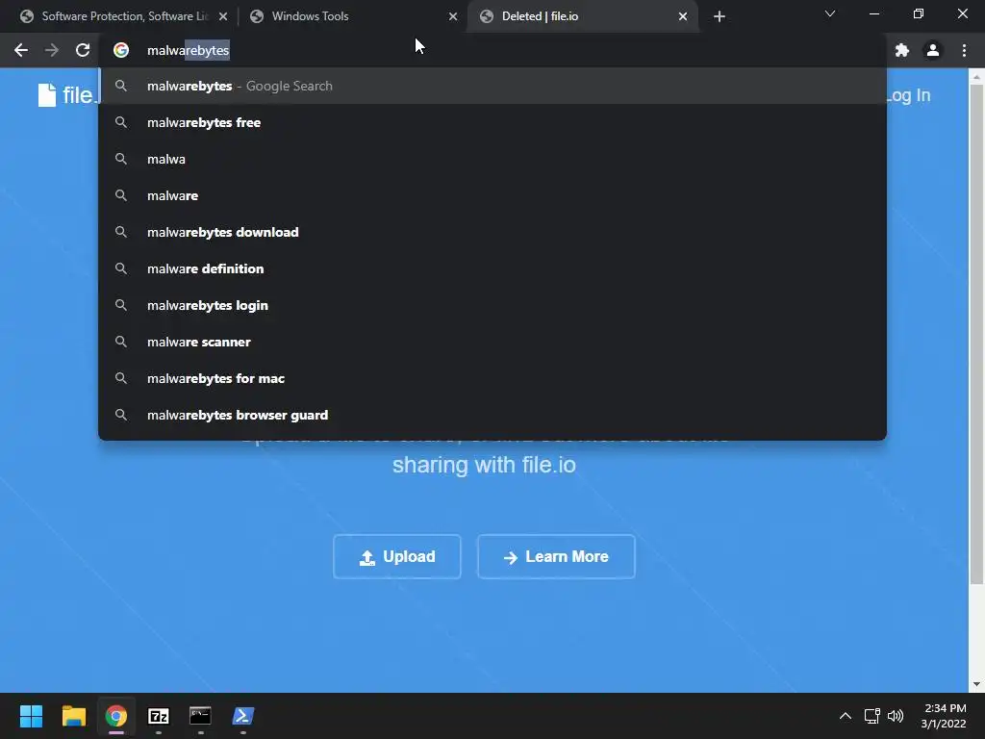Click the Learn More button
The image size is (985, 739).
click(556, 557)
